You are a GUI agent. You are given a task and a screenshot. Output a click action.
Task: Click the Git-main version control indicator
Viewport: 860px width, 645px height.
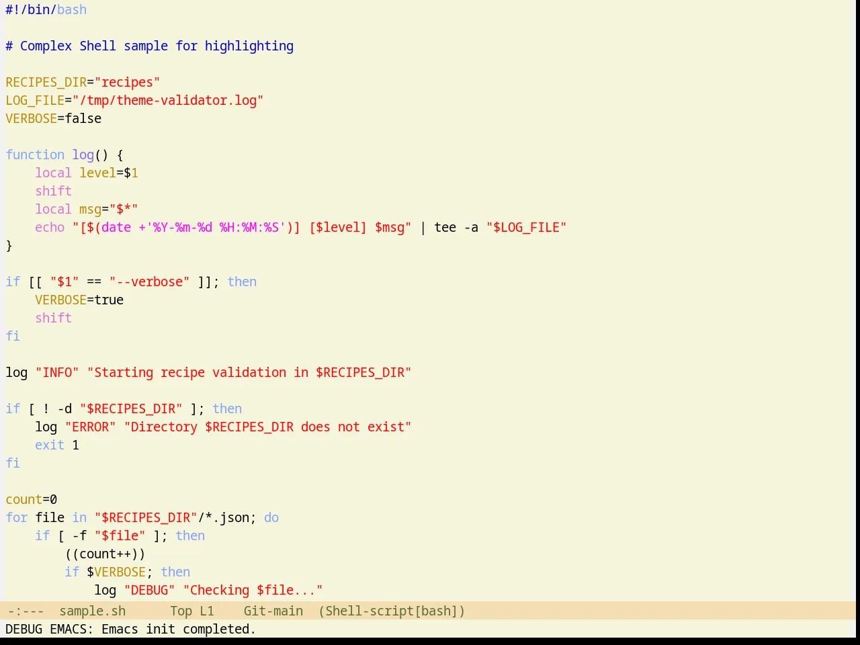coord(273,611)
